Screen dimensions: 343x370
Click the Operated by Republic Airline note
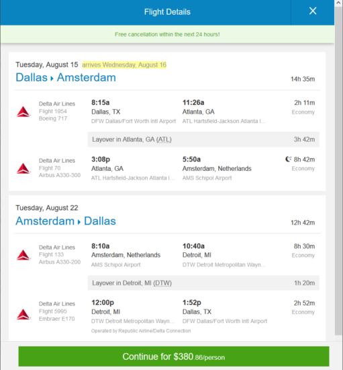coord(141,331)
